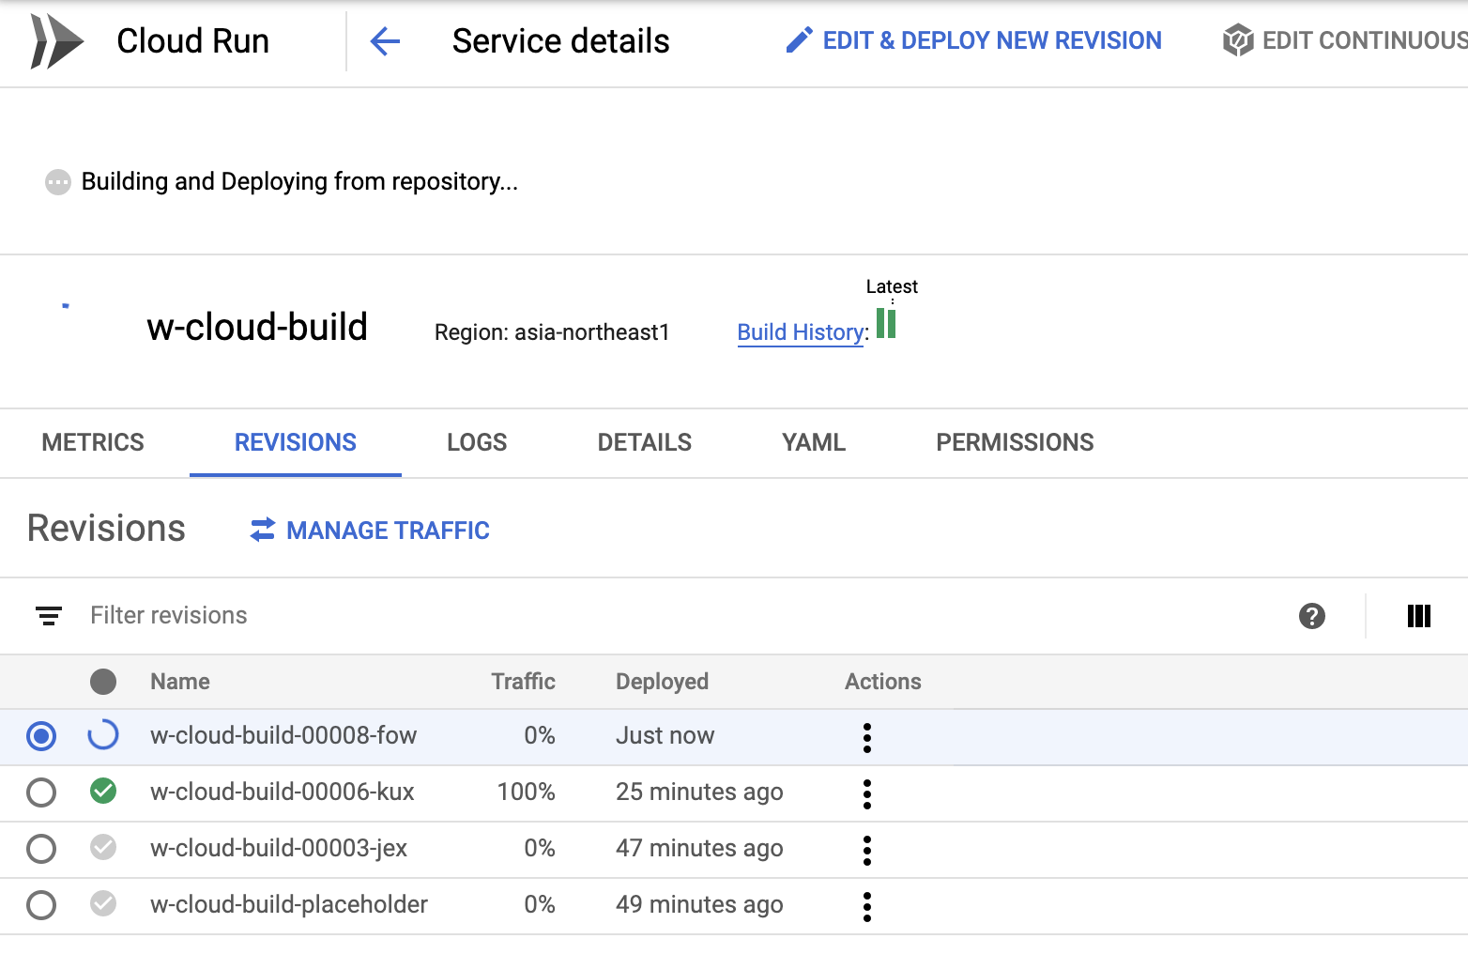Click the status column header circle icon
This screenshot has width=1468, height=954.
103,682
